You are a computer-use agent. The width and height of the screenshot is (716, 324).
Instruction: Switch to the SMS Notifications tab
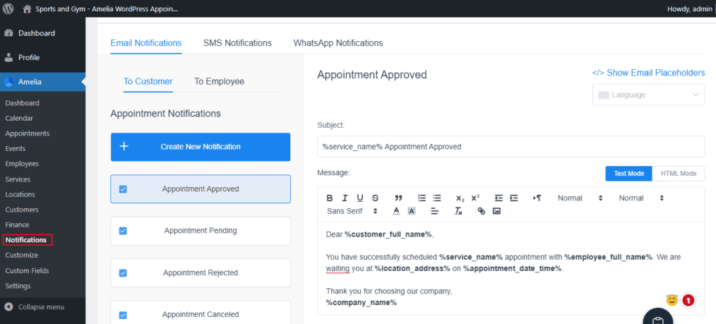click(x=237, y=43)
